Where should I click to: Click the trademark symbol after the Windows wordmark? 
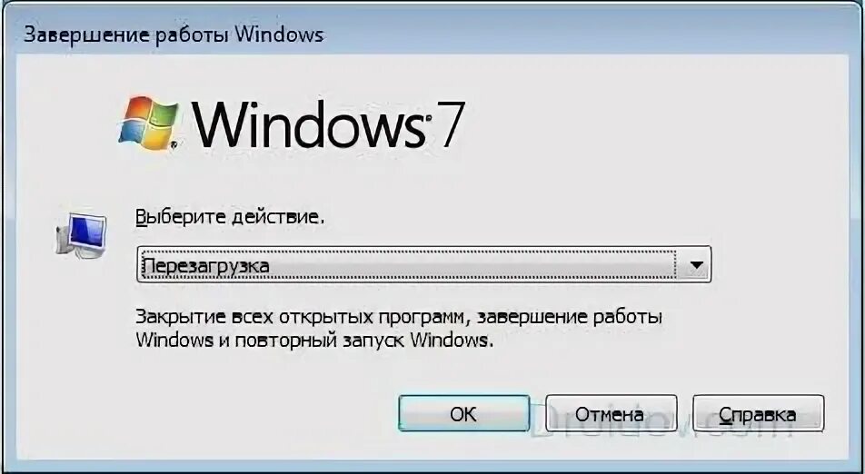pos(426,117)
